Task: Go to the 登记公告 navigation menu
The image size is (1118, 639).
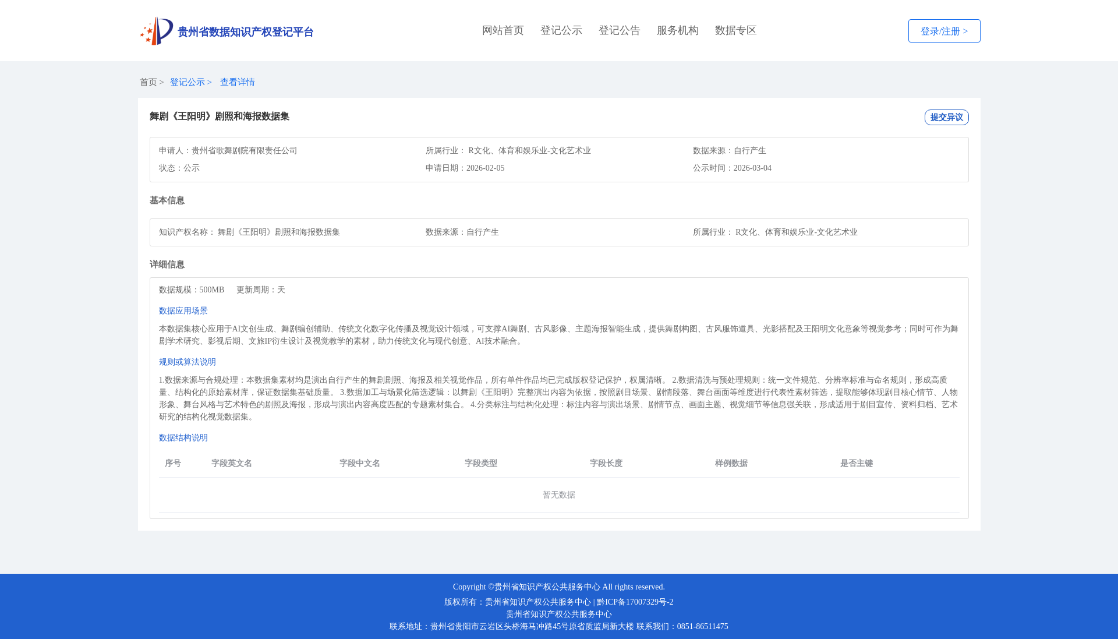Action: (x=620, y=30)
